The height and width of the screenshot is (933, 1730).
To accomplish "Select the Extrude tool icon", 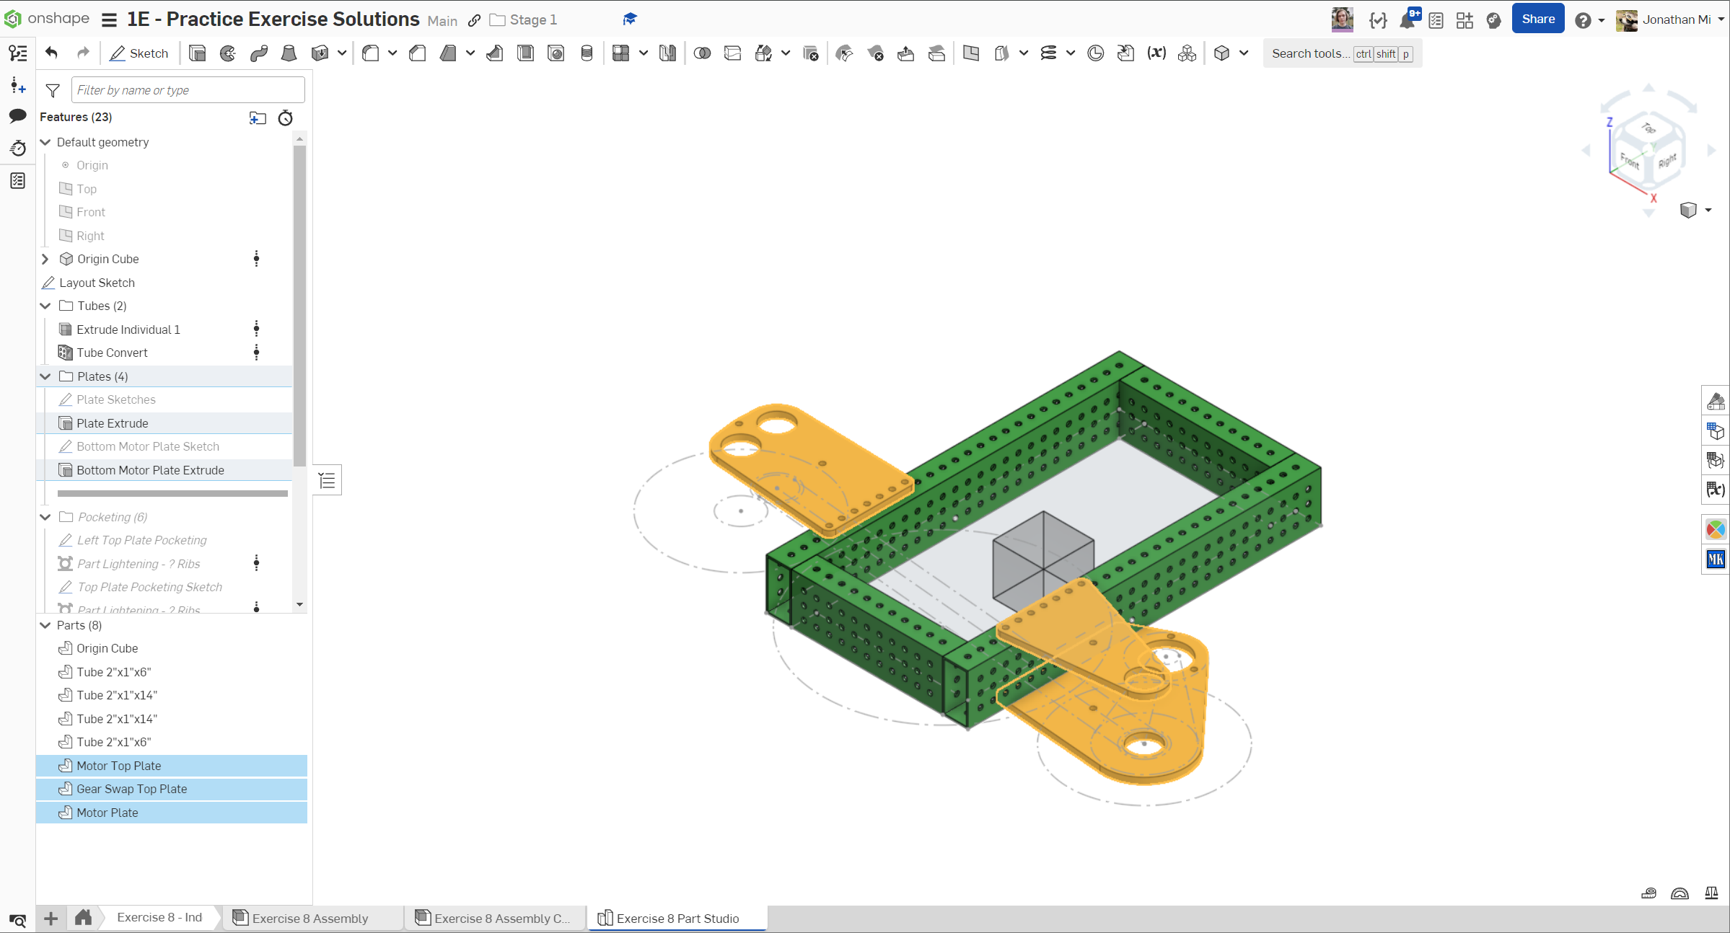I will (197, 53).
